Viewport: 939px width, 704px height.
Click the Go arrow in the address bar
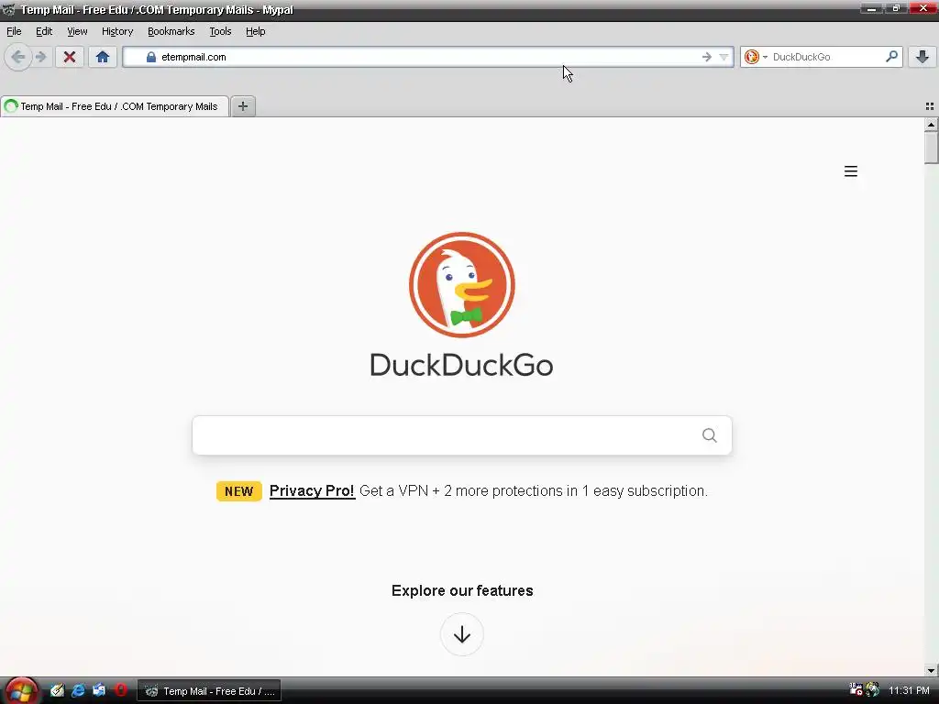[707, 57]
